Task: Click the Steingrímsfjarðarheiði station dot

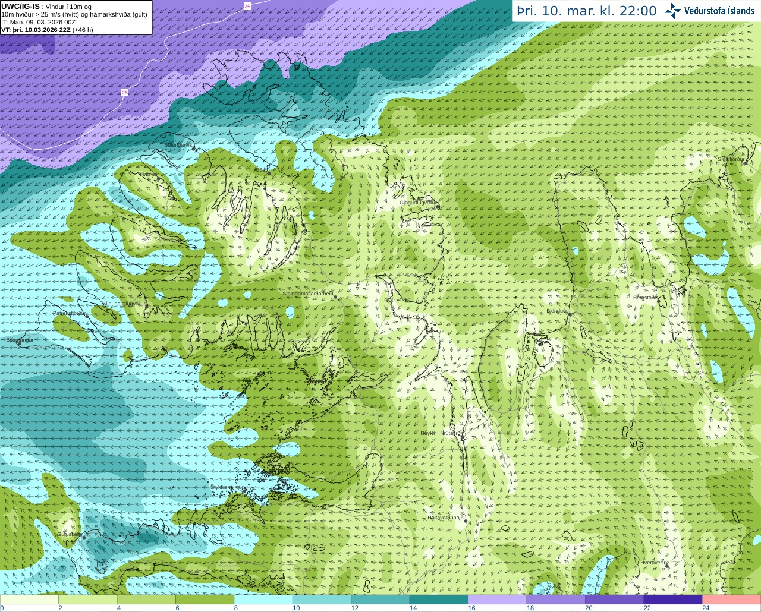Action: 335,297
